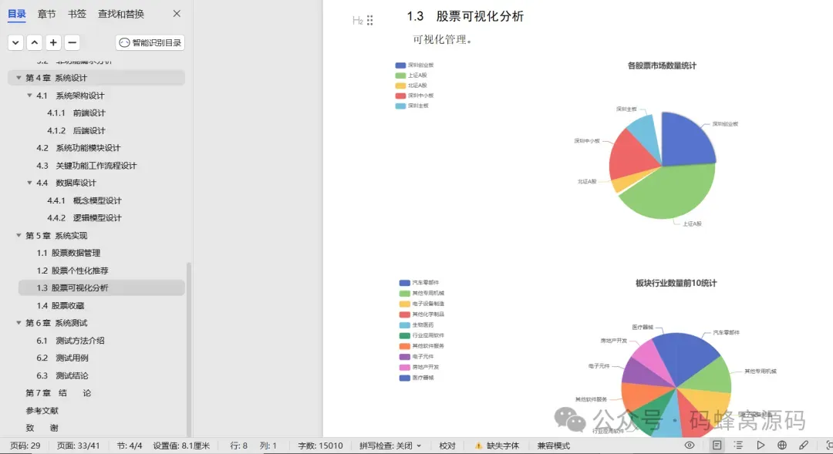This screenshot has width=833, height=454.
Task: Jump to 6.1 测试方法介绍
Action: [x=70, y=341]
